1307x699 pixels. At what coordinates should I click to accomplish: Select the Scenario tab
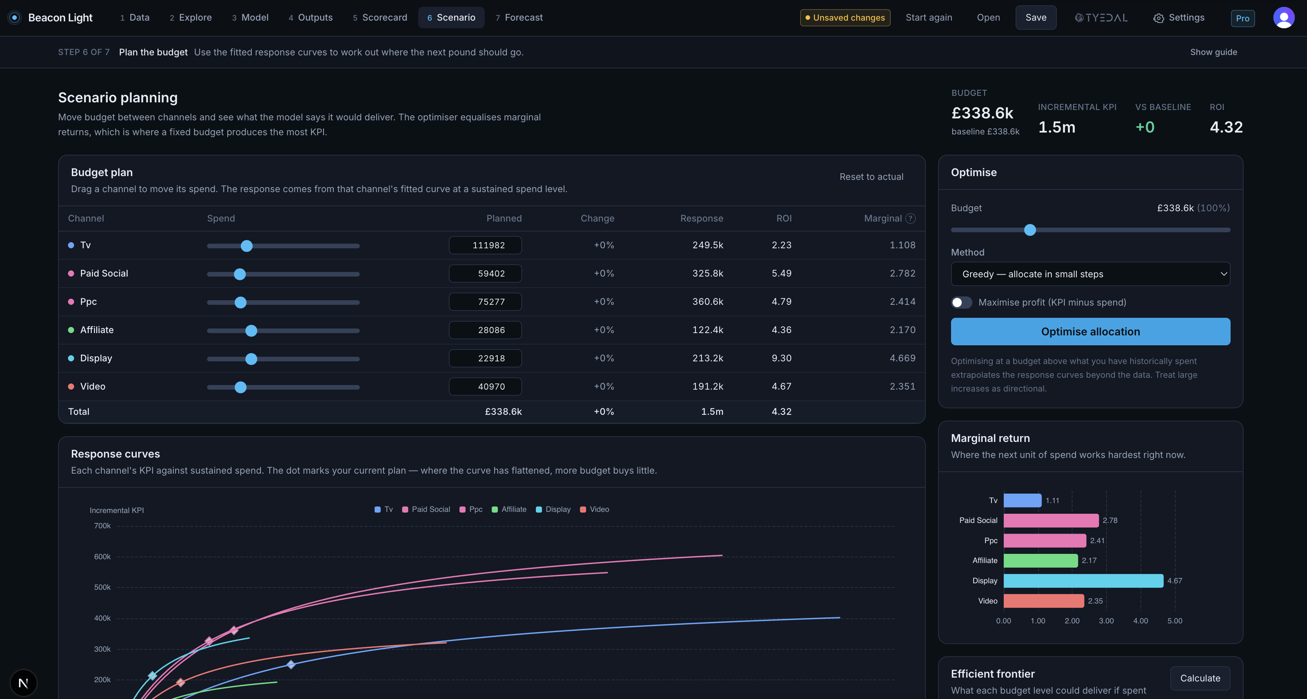451,18
